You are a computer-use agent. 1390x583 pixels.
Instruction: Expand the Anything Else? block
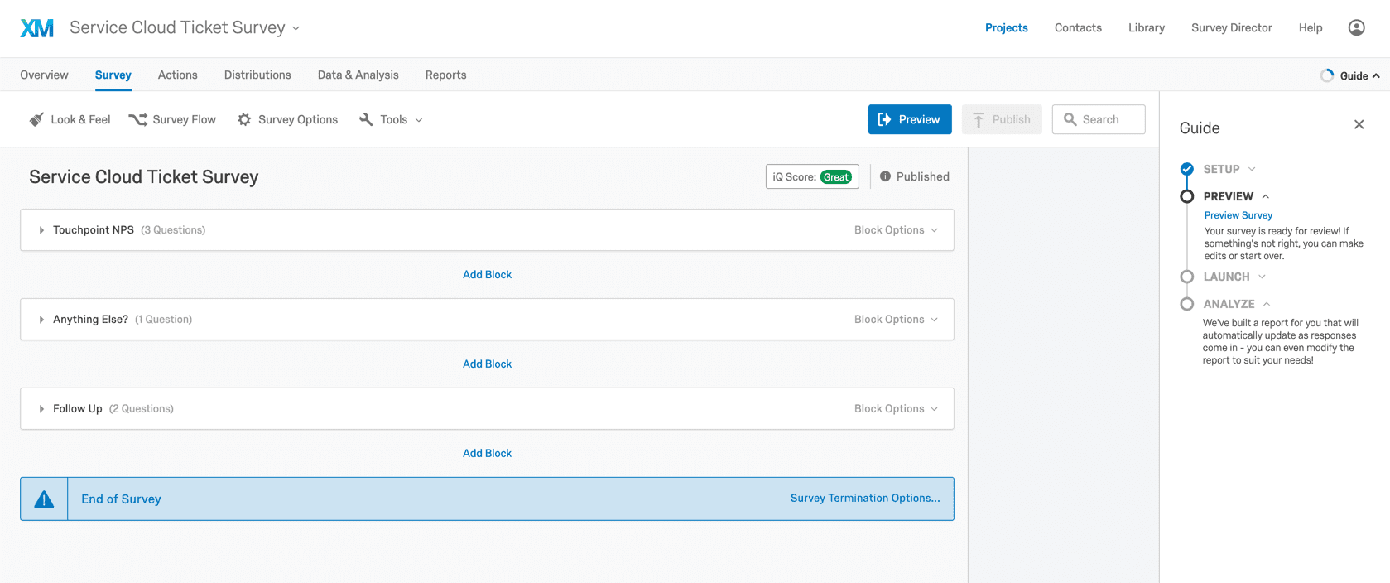click(x=41, y=320)
